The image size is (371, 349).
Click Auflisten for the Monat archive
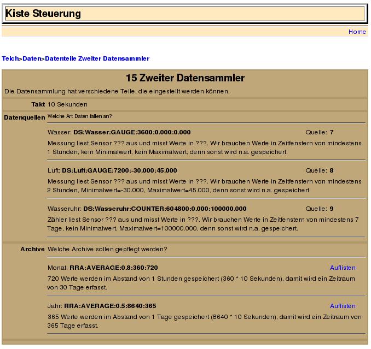pos(343,268)
